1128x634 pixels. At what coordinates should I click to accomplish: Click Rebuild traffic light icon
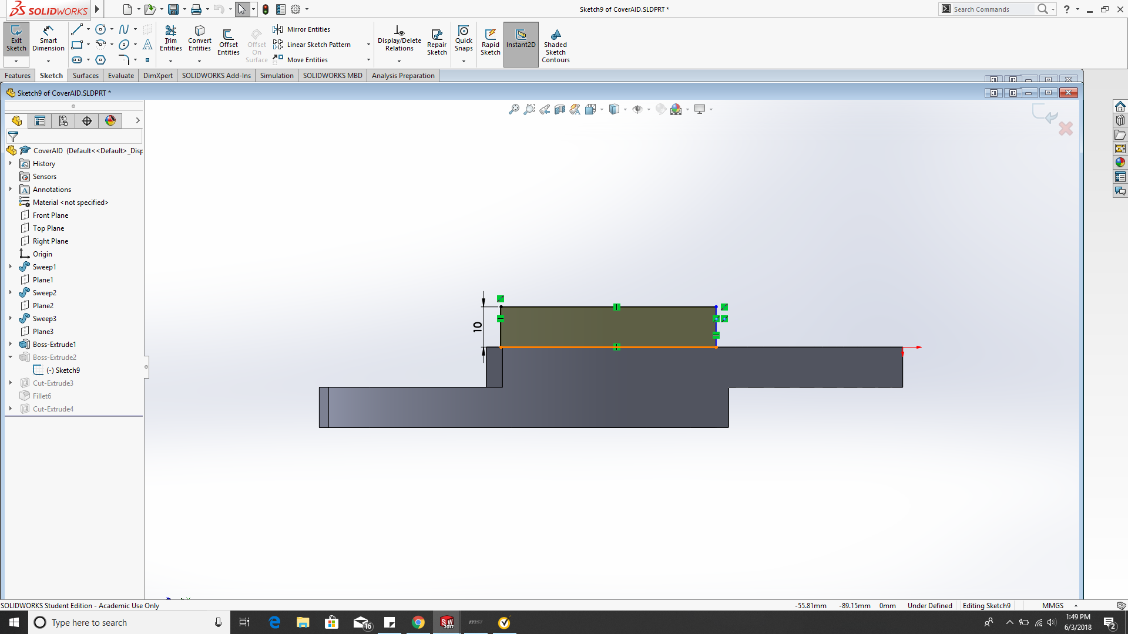click(x=266, y=9)
